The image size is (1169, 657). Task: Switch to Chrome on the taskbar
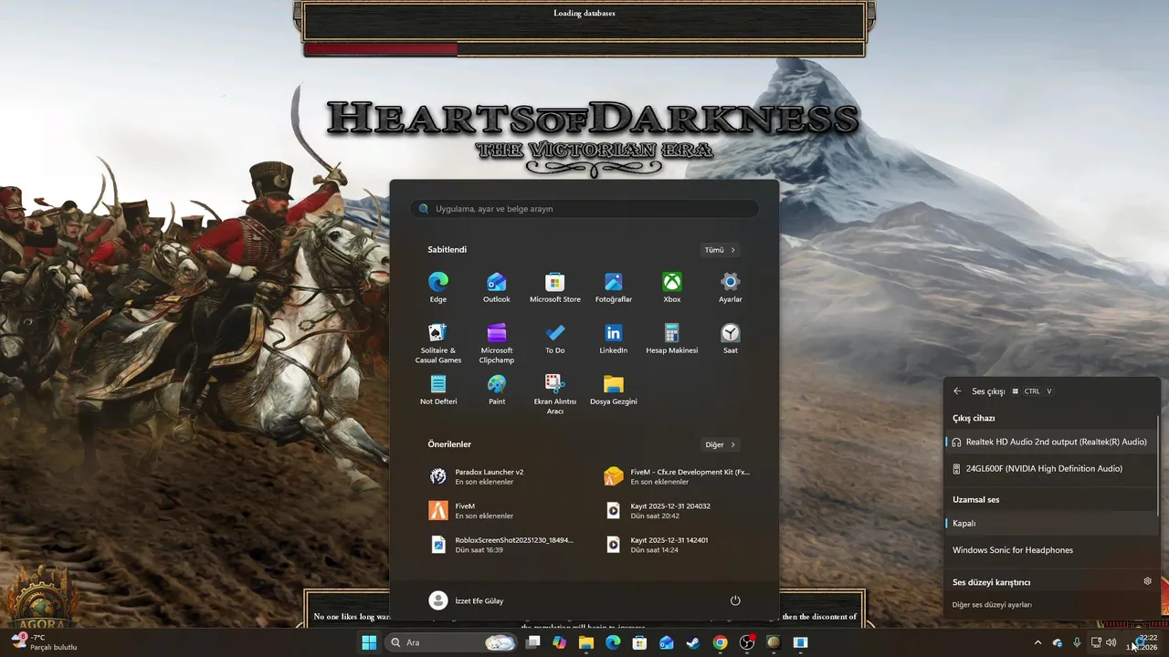pyautogui.click(x=721, y=642)
